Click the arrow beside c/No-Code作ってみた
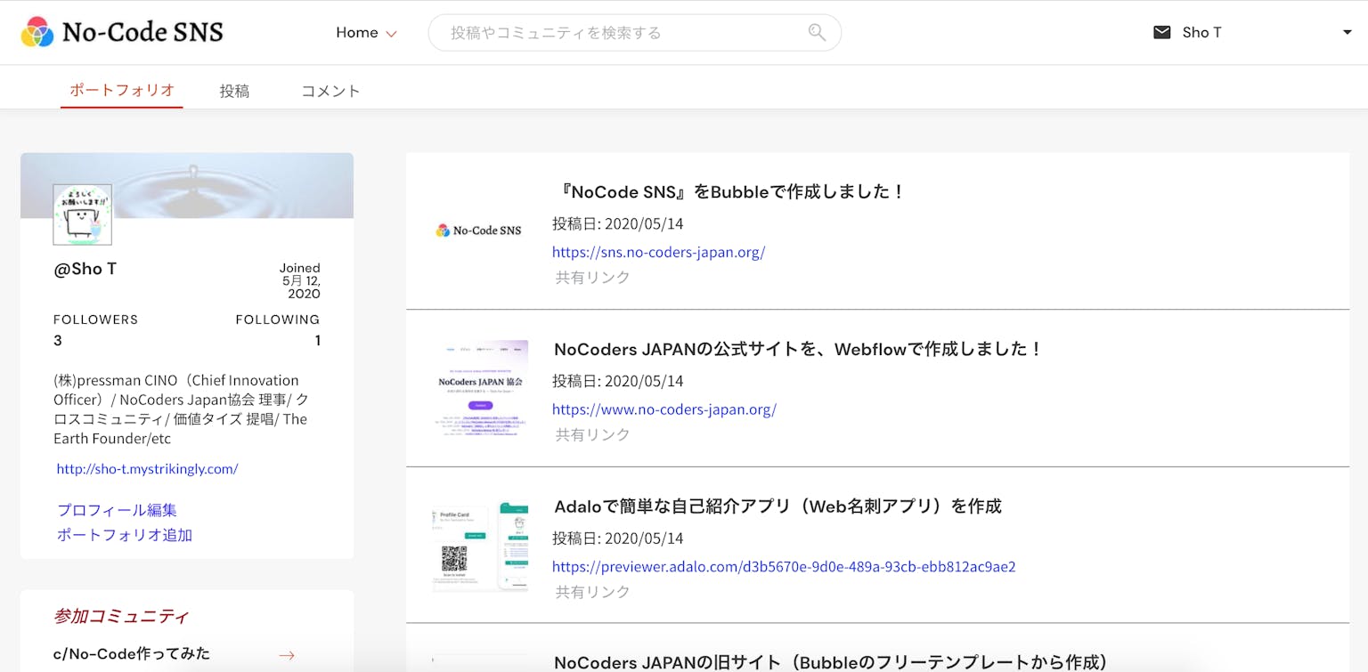The image size is (1368, 672). pyautogui.click(x=286, y=655)
